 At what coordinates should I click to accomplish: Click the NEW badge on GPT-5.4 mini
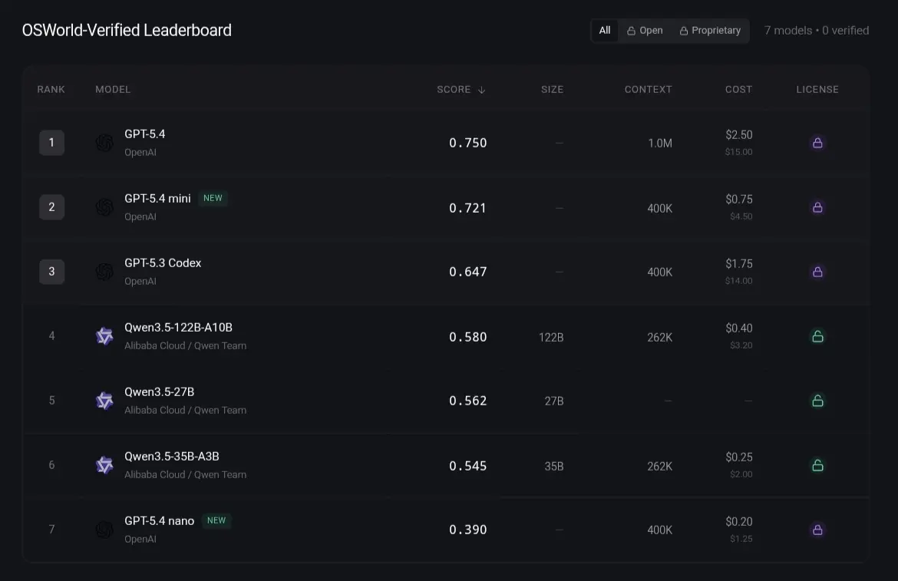[x=213, y=198]
